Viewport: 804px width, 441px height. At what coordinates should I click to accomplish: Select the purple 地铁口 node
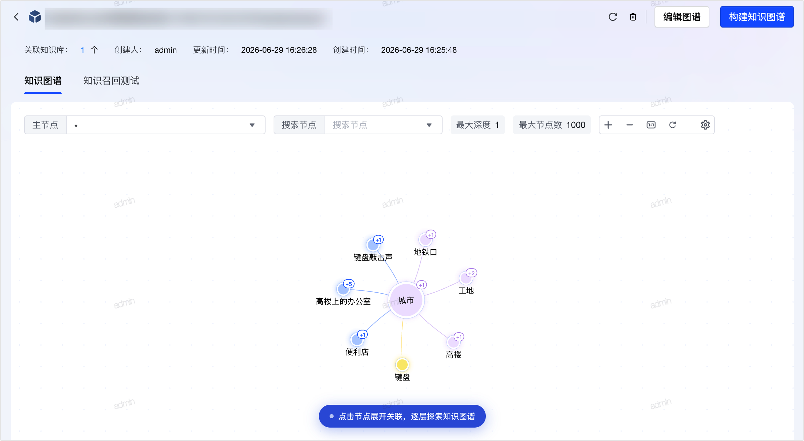pos(425,240)
